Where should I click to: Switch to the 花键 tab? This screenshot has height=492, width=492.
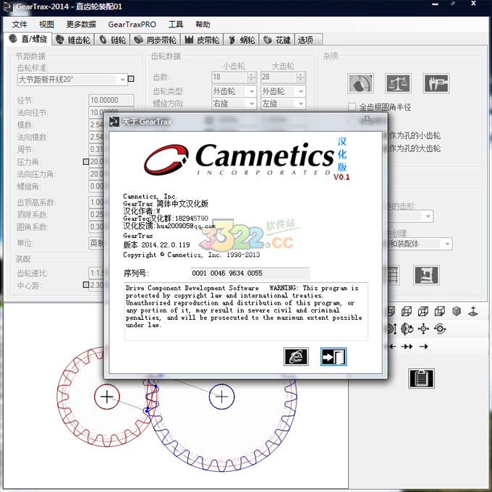pyautogui.click(x=276, y=40)
